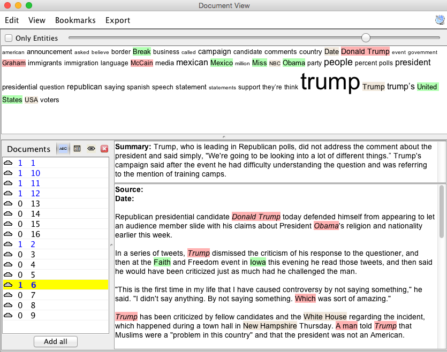
Task: Click the 'Source:' label in the document pane
Action: coord(129,190)
